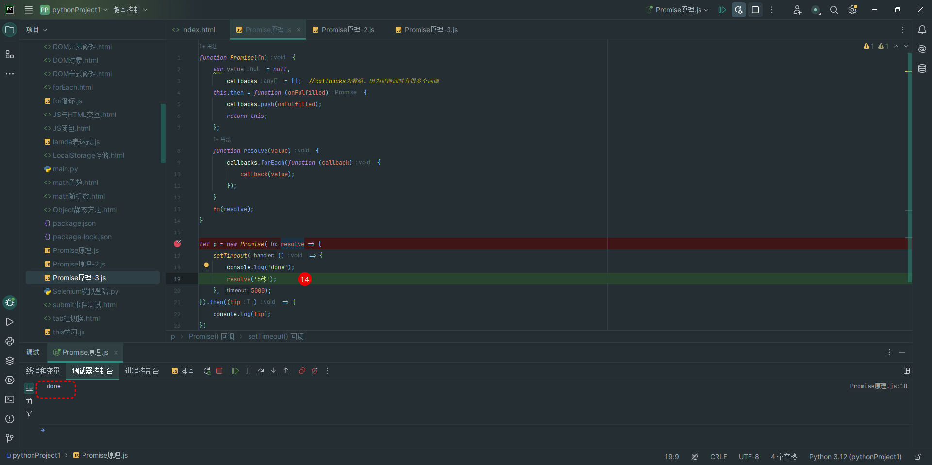Click Step Over in debug toolbar

pos(261,371)
